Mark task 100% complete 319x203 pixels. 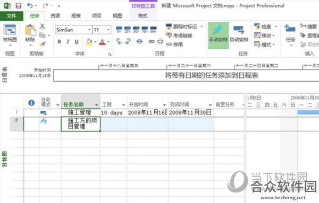coord(153,29)
